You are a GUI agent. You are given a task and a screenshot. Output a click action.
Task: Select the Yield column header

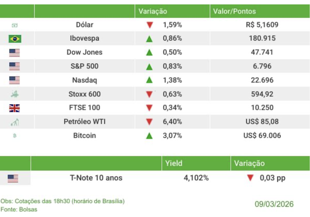pyautogui.click(x=174, y=164)
